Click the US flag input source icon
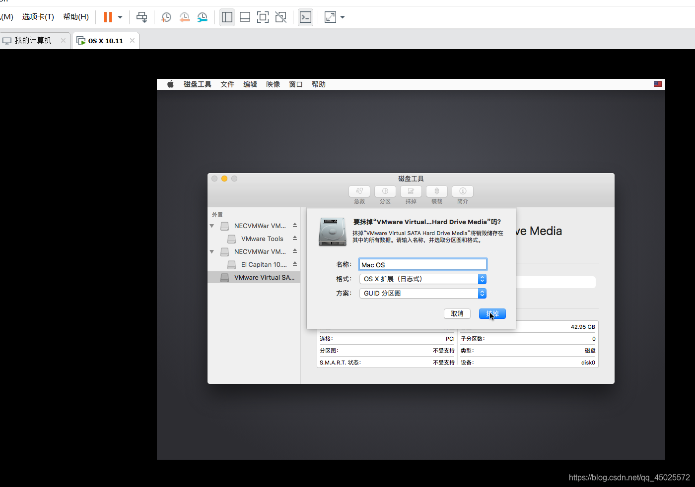695x487 pixels. [x=658, y=84]
